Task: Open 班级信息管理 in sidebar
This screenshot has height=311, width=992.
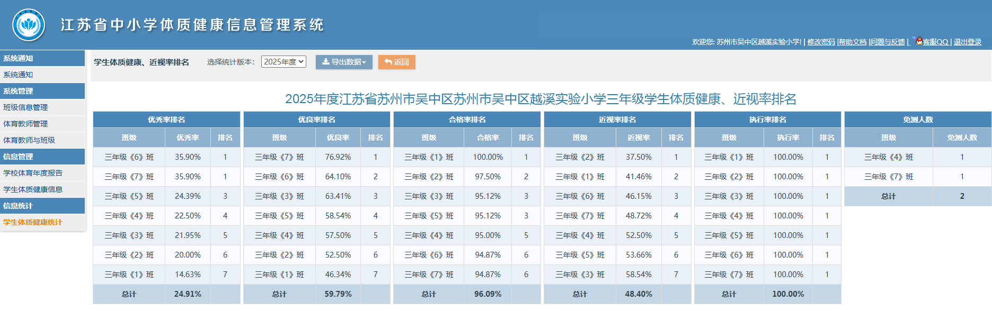Action: (25, 107)
